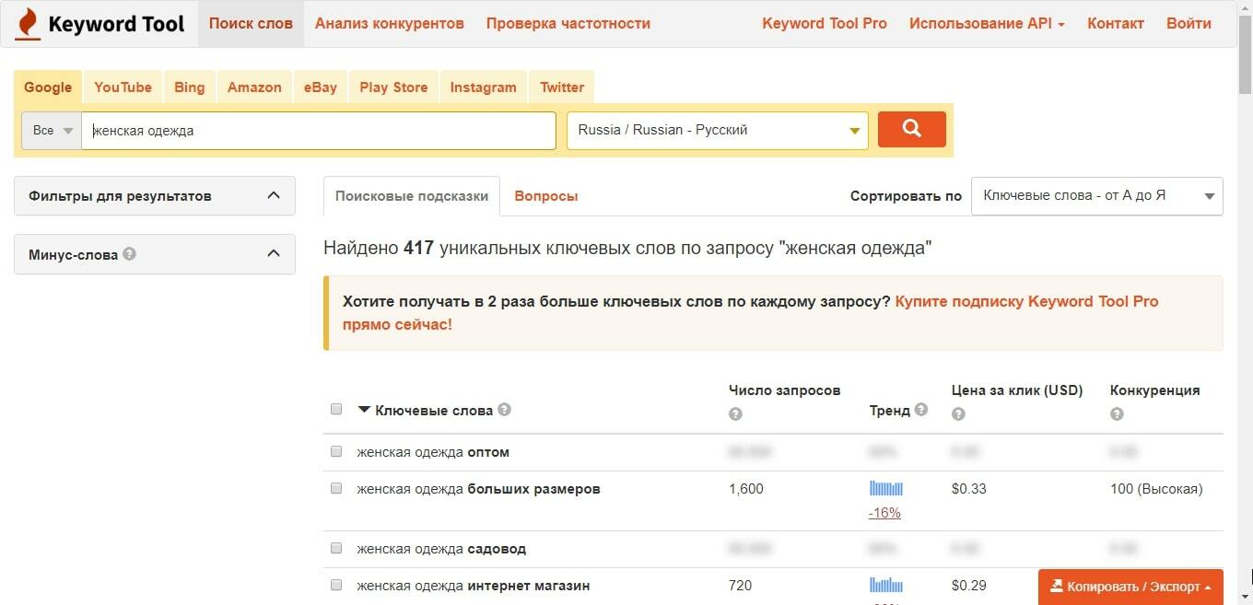Switch to the Play Store tab

tap(393, 87)
